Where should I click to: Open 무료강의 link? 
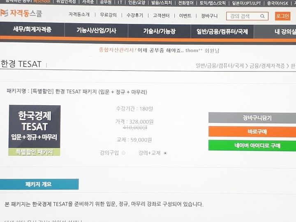point(108,15)
